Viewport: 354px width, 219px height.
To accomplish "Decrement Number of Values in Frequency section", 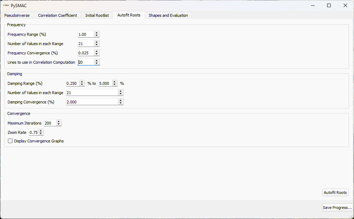I will 96,44.
